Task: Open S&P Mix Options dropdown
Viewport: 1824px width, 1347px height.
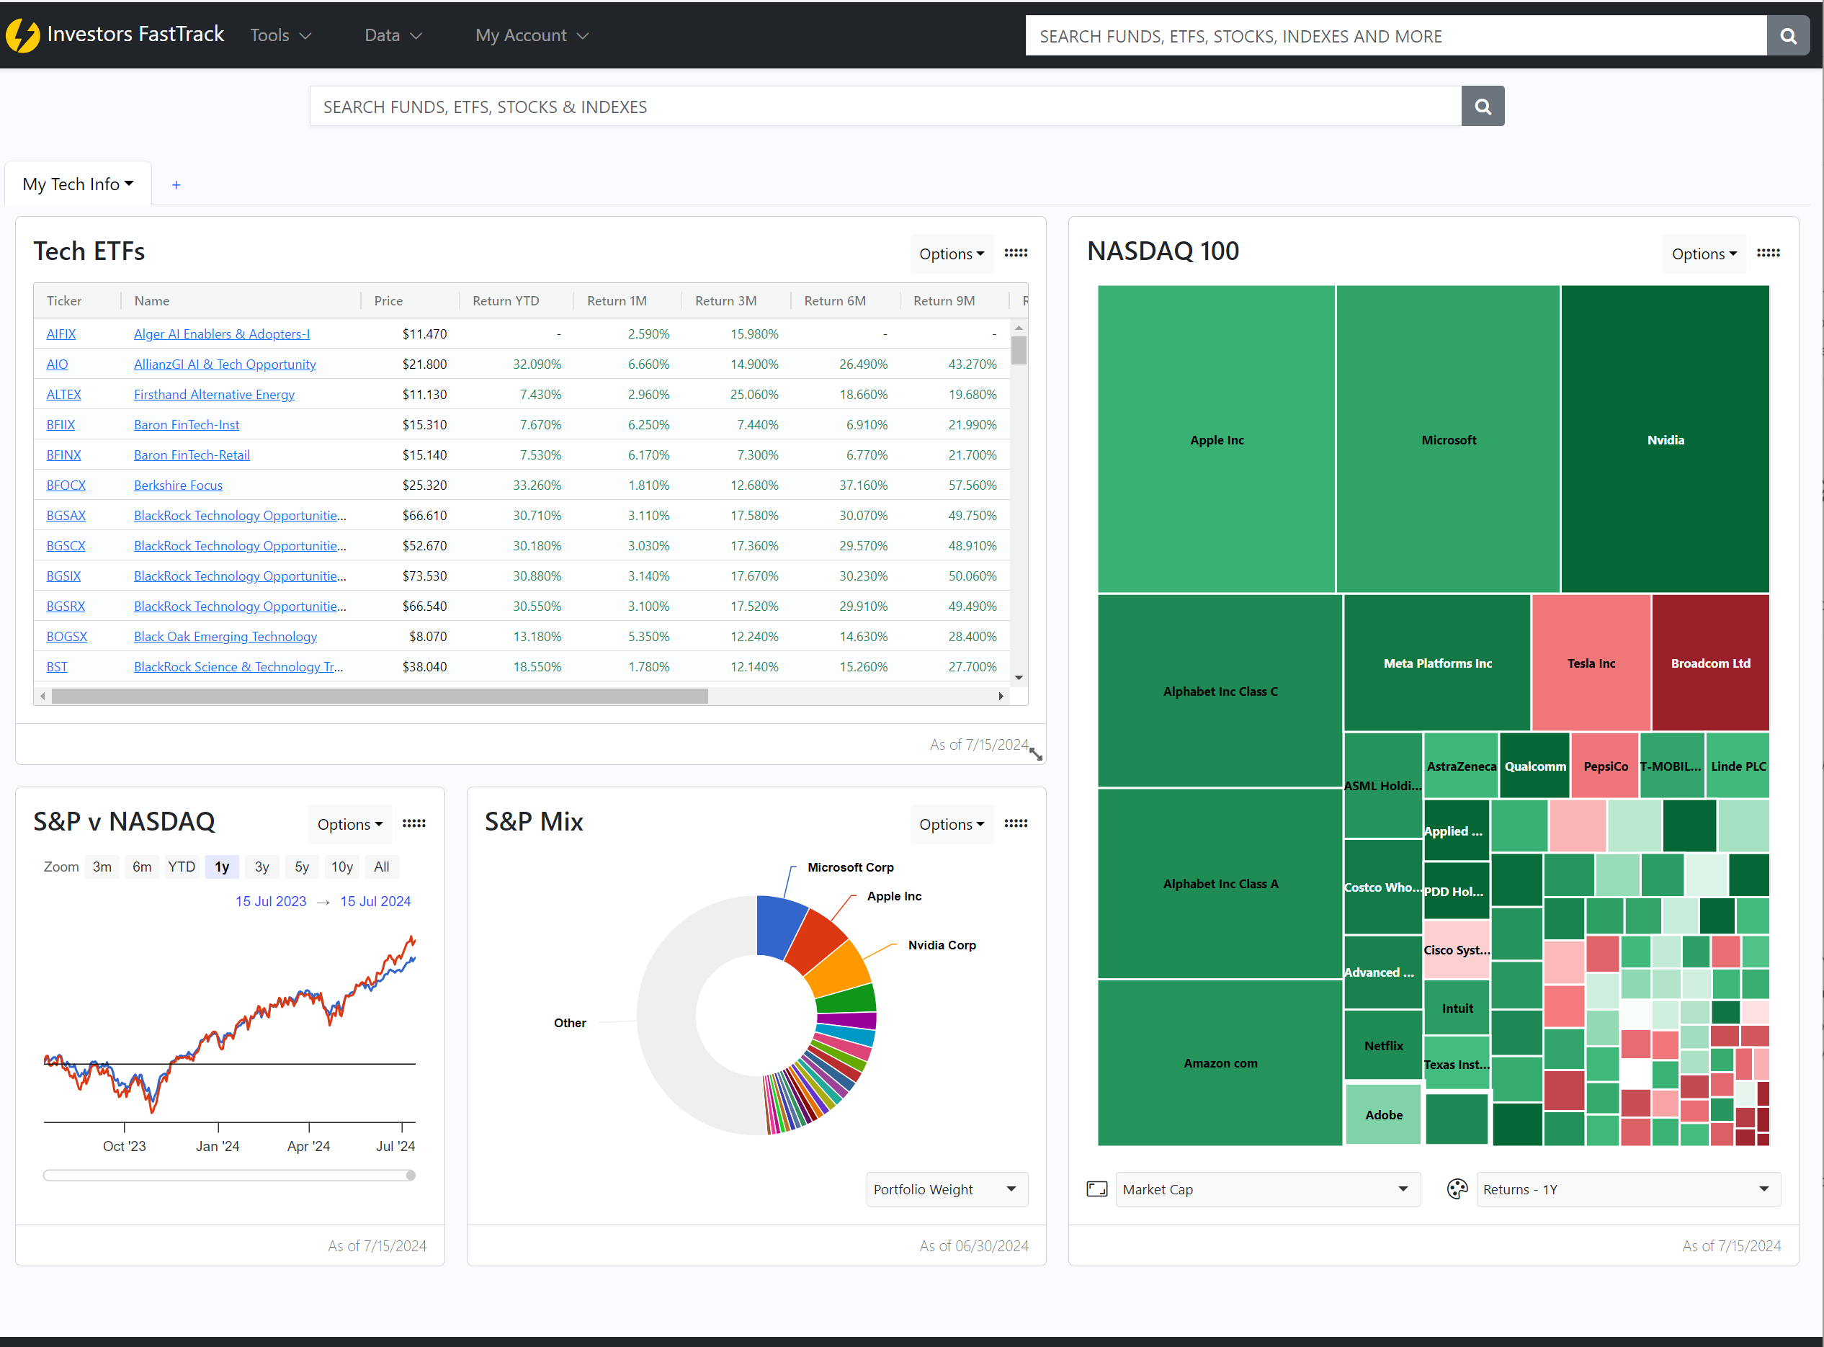Action: coord(952,824)
